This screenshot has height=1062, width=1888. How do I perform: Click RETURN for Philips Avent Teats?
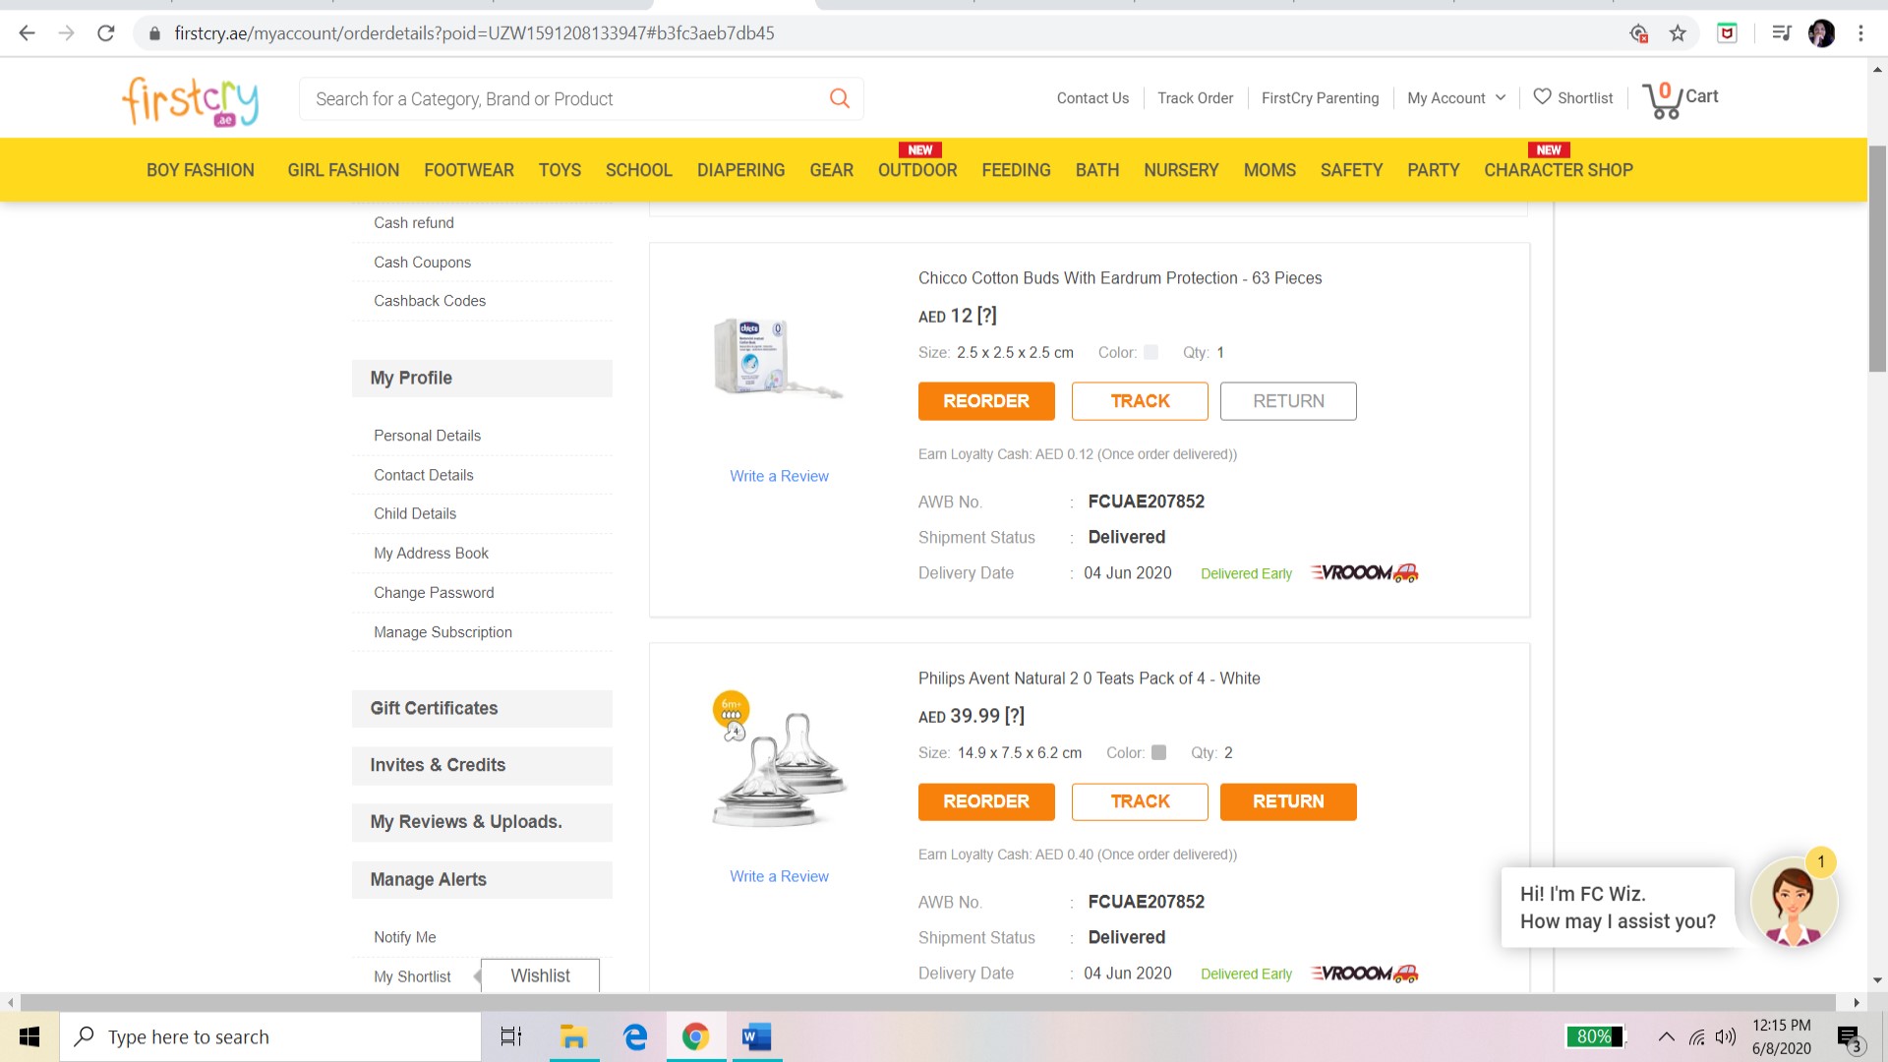point(1288,801)
